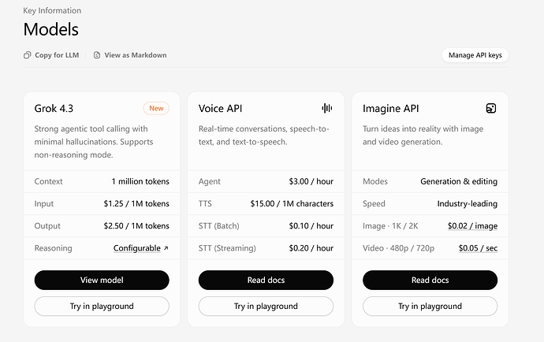Click the STT (Batch) row label
This screenshot has width=544, height=342.
pyautogui.click(x=219, y=226)
